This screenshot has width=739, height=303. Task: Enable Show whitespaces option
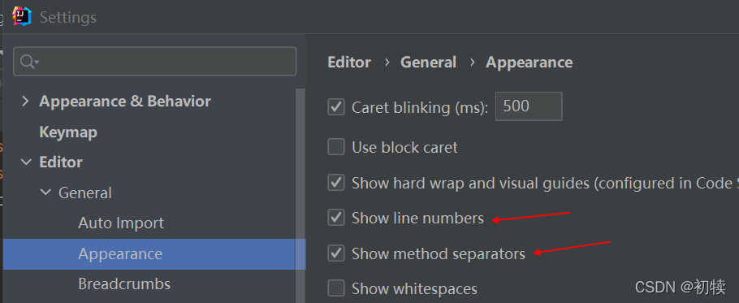coord(336,288)
